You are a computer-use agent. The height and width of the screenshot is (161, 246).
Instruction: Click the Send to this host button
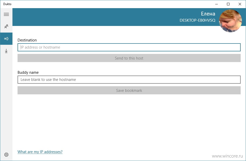pyautogui.click(x=129, y=58)
